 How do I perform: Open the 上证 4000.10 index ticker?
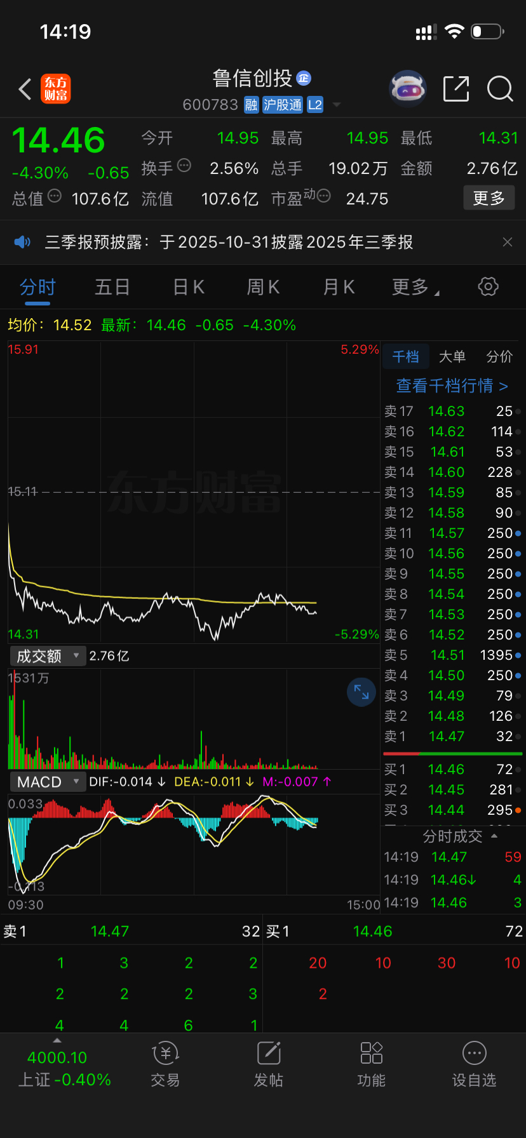coord(64,1068)
